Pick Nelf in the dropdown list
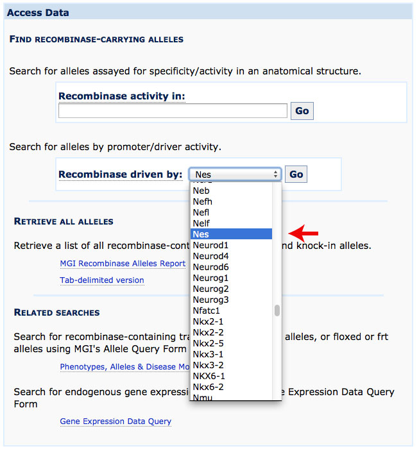The width and height of the screenshot is (419, 451). point(231,223)
